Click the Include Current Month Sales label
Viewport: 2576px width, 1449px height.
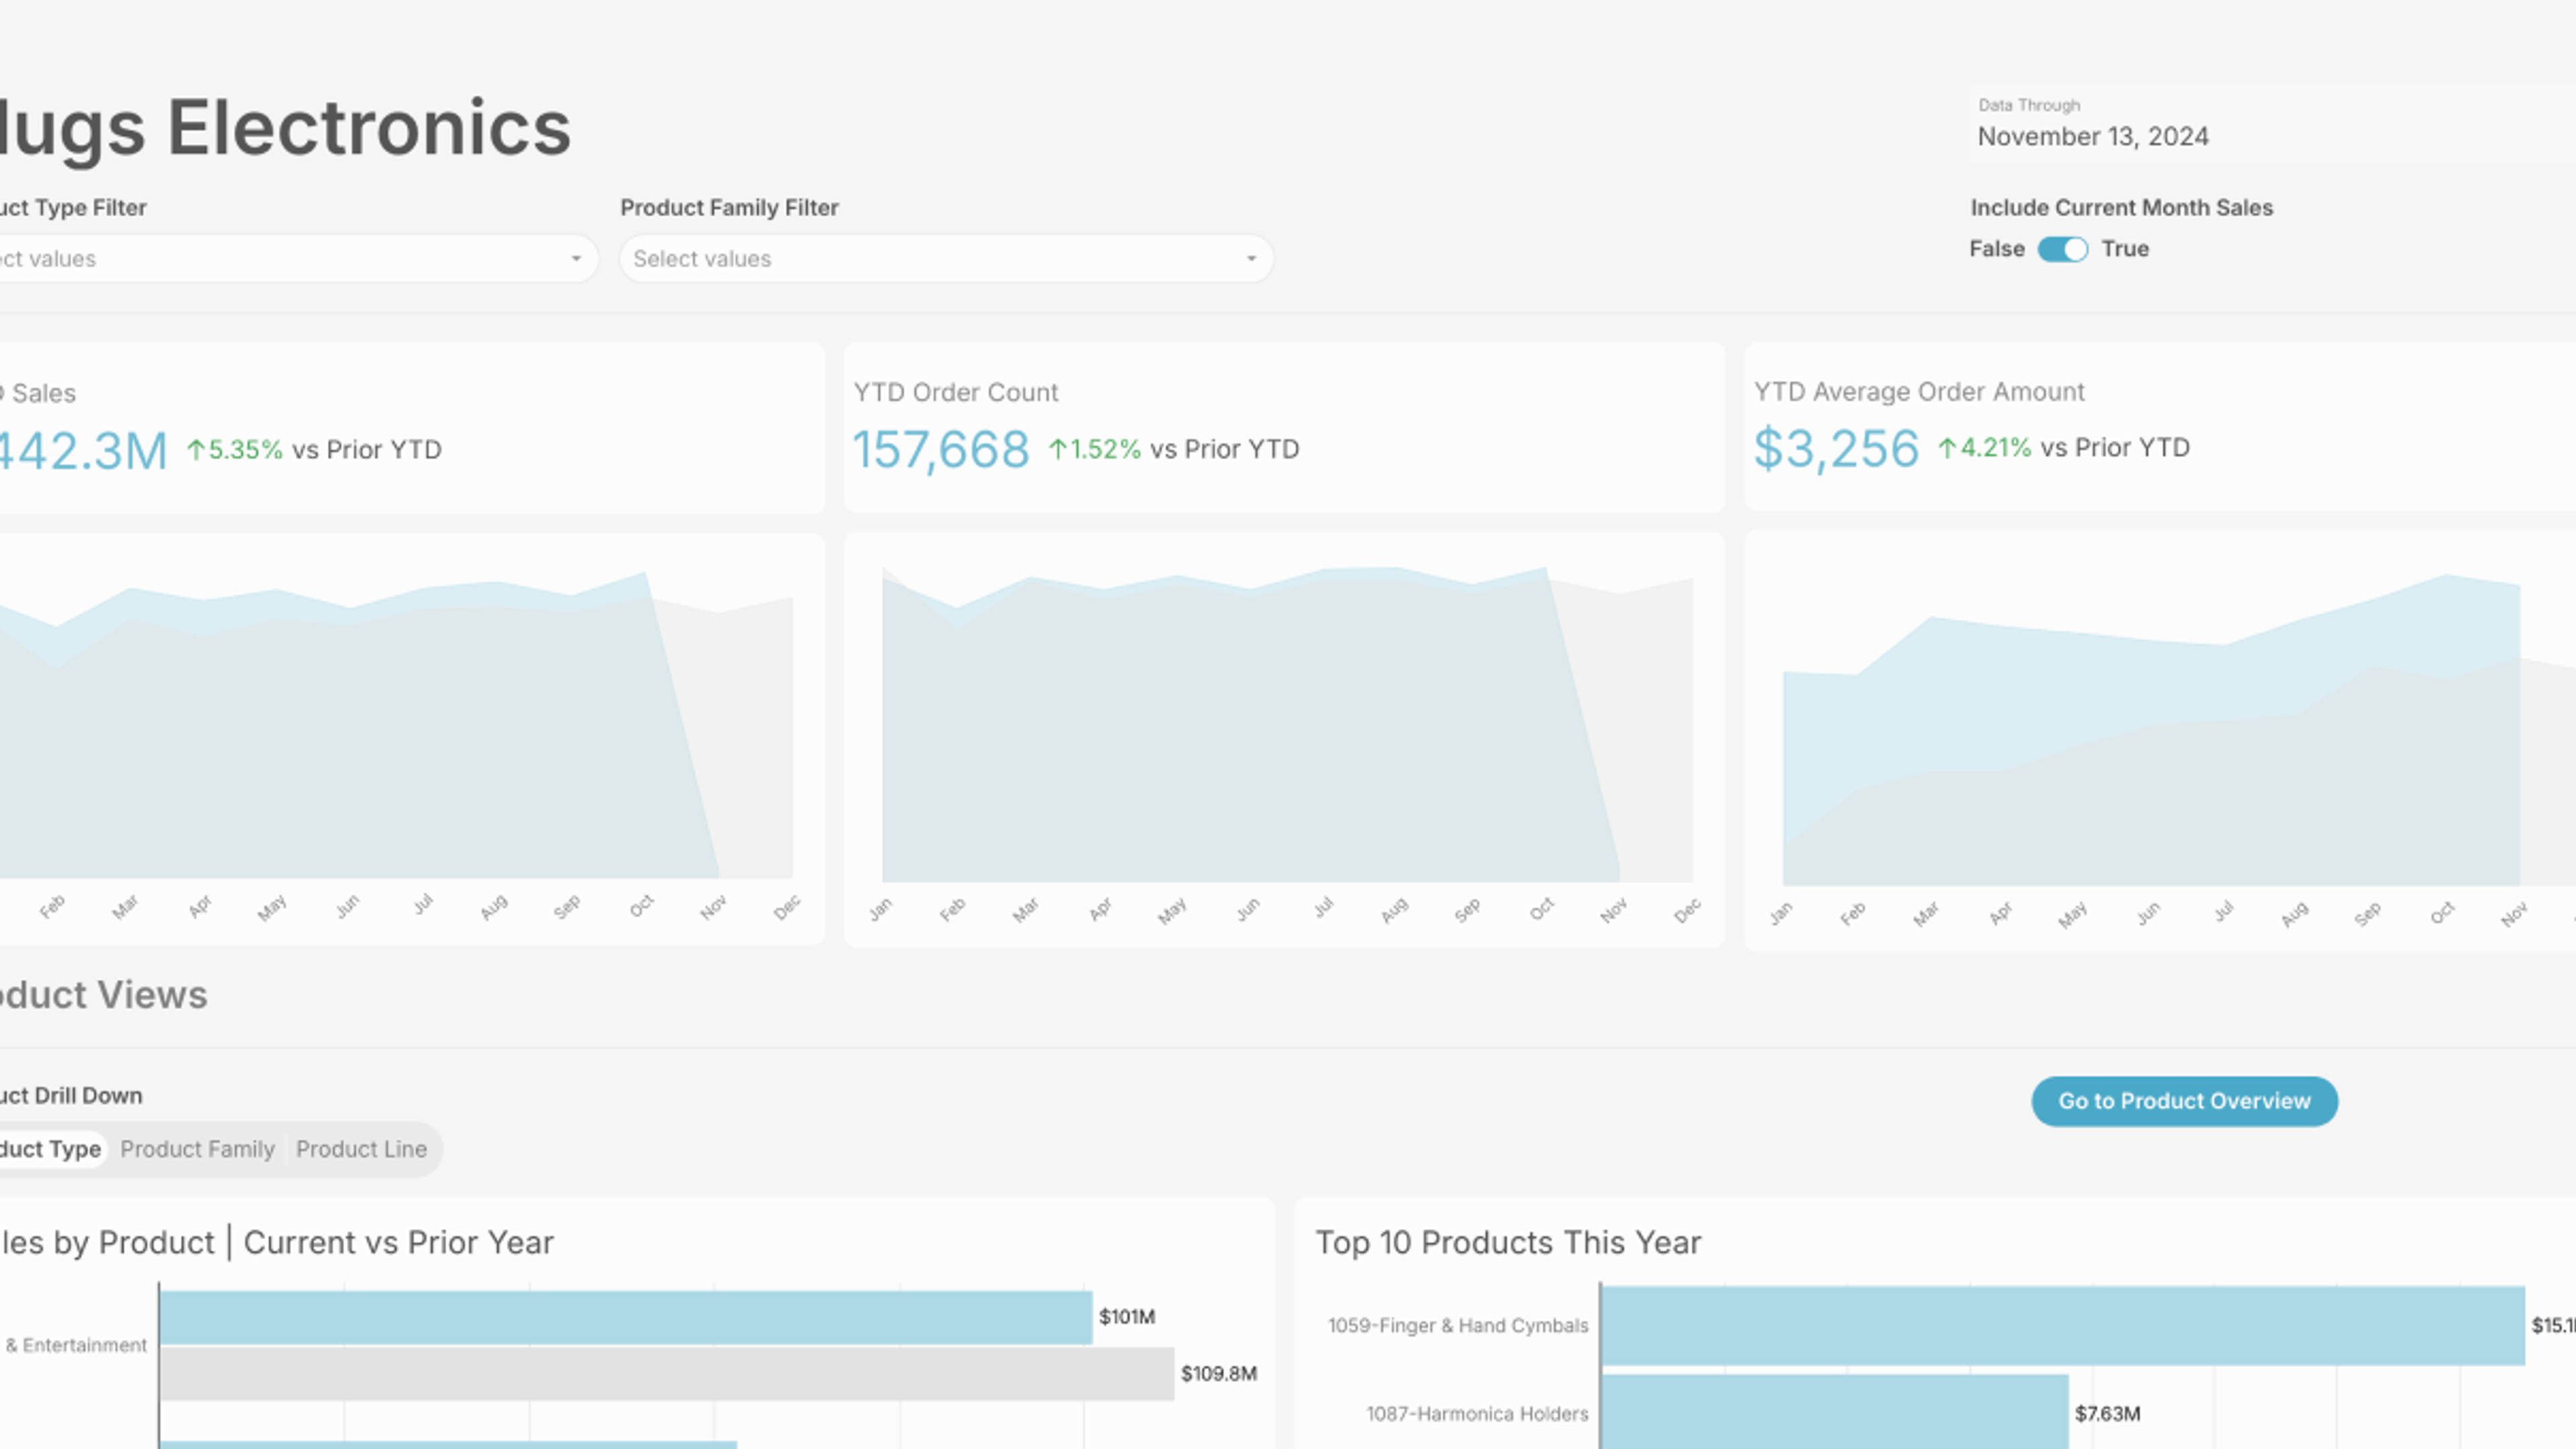[2121, 208]
